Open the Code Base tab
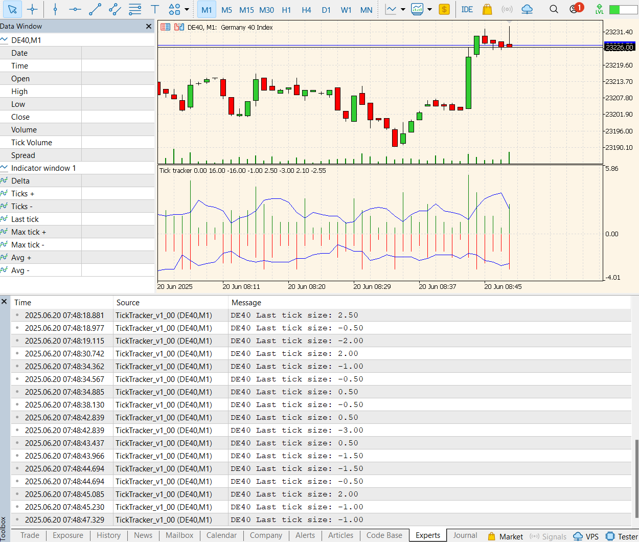The width and height of the screenshot is (639, 542). (384, 535)
